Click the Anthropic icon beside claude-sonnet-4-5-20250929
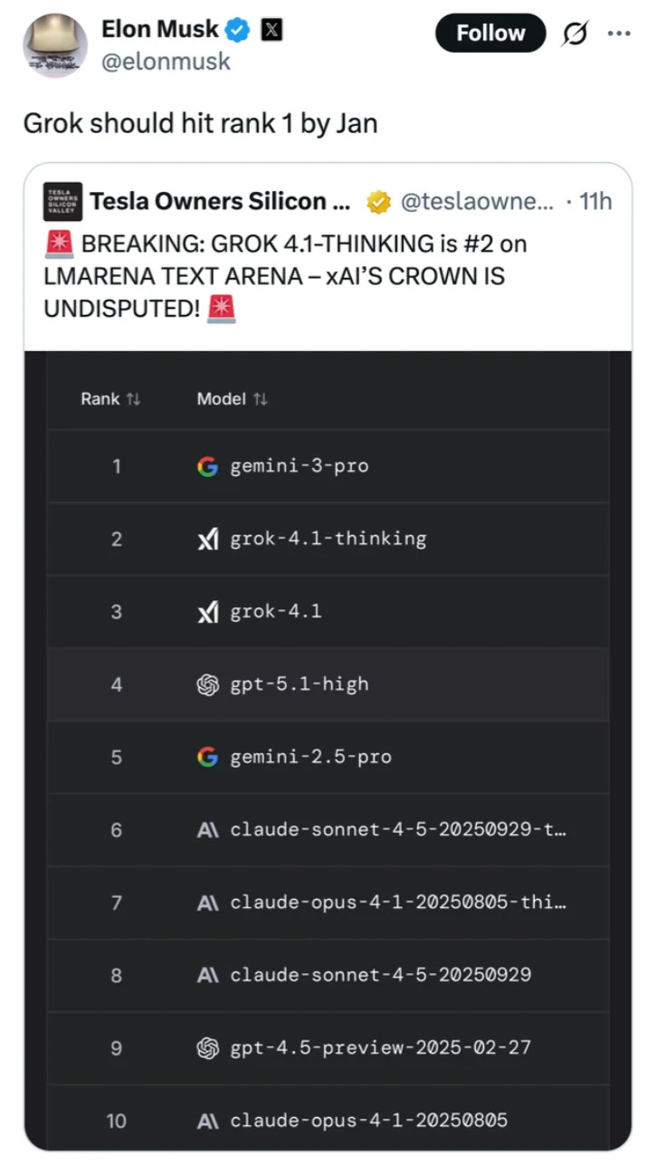Image resolution: width=657 pixels, height=1166 pixels. pos(207,975)
